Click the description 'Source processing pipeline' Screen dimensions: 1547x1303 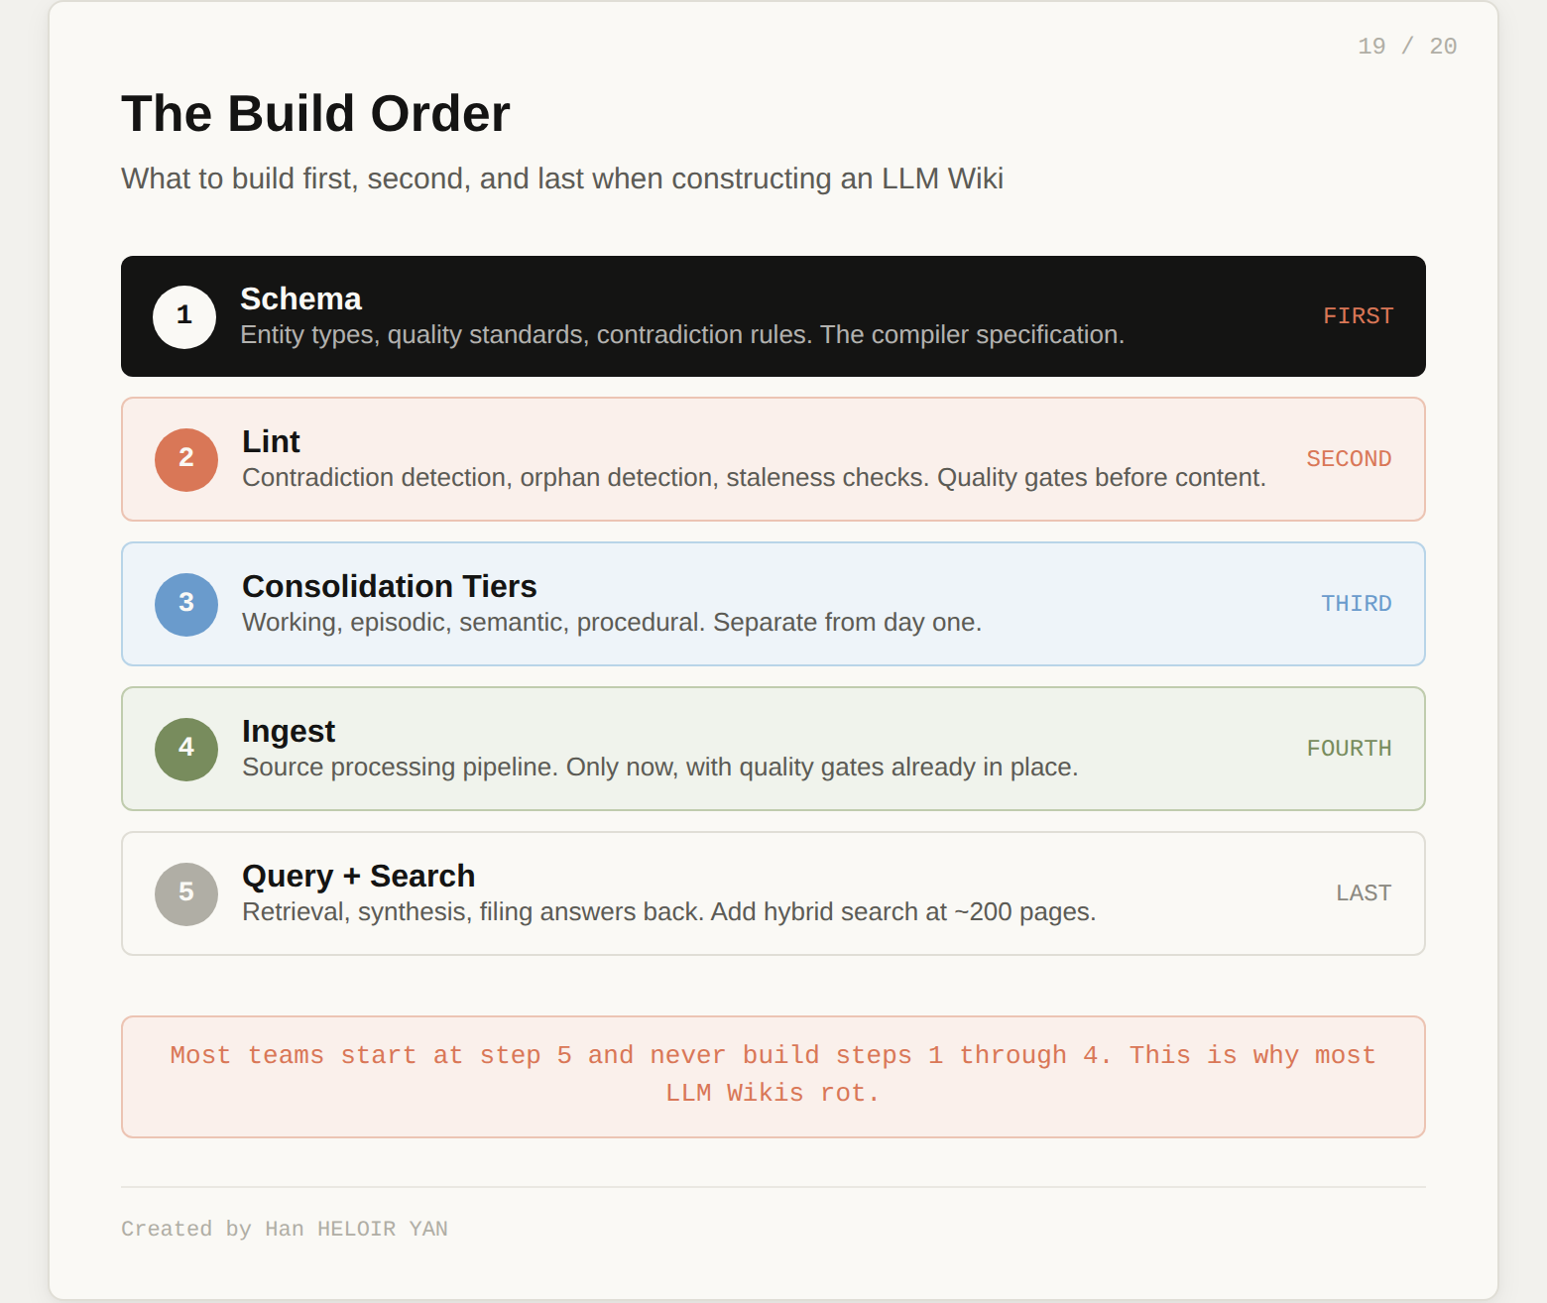pos(659,768)
